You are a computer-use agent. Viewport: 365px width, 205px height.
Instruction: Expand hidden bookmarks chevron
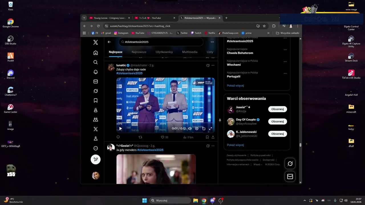click(x=268, y=33)
